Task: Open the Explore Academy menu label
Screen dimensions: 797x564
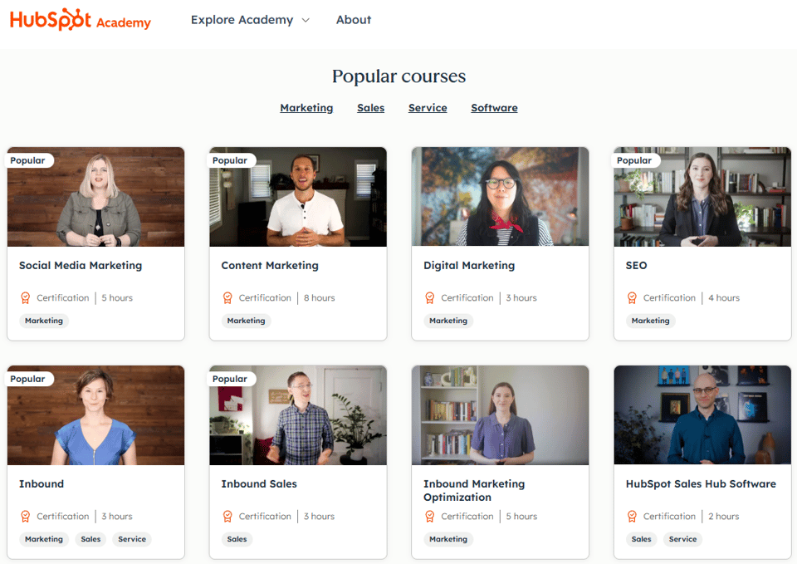Action: tap(242, 20)
